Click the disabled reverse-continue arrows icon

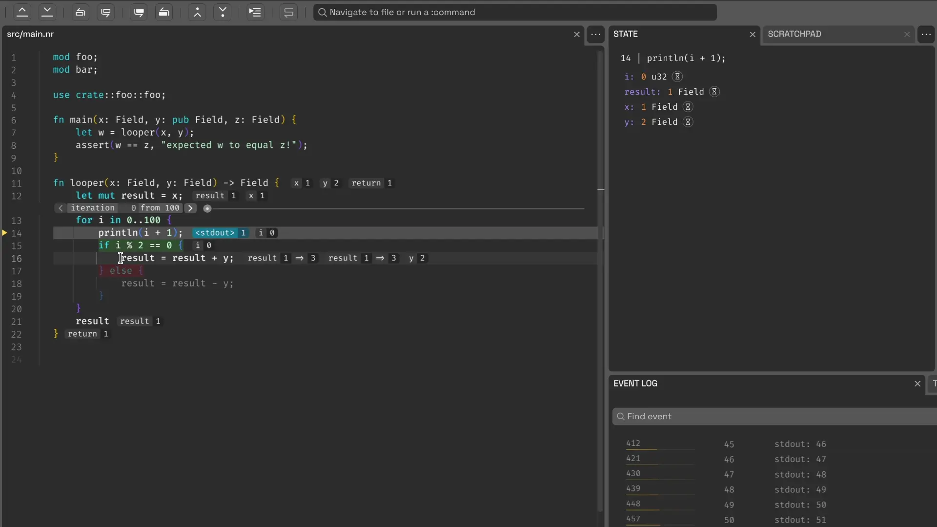pyautogui.click(x=288, y=12)
